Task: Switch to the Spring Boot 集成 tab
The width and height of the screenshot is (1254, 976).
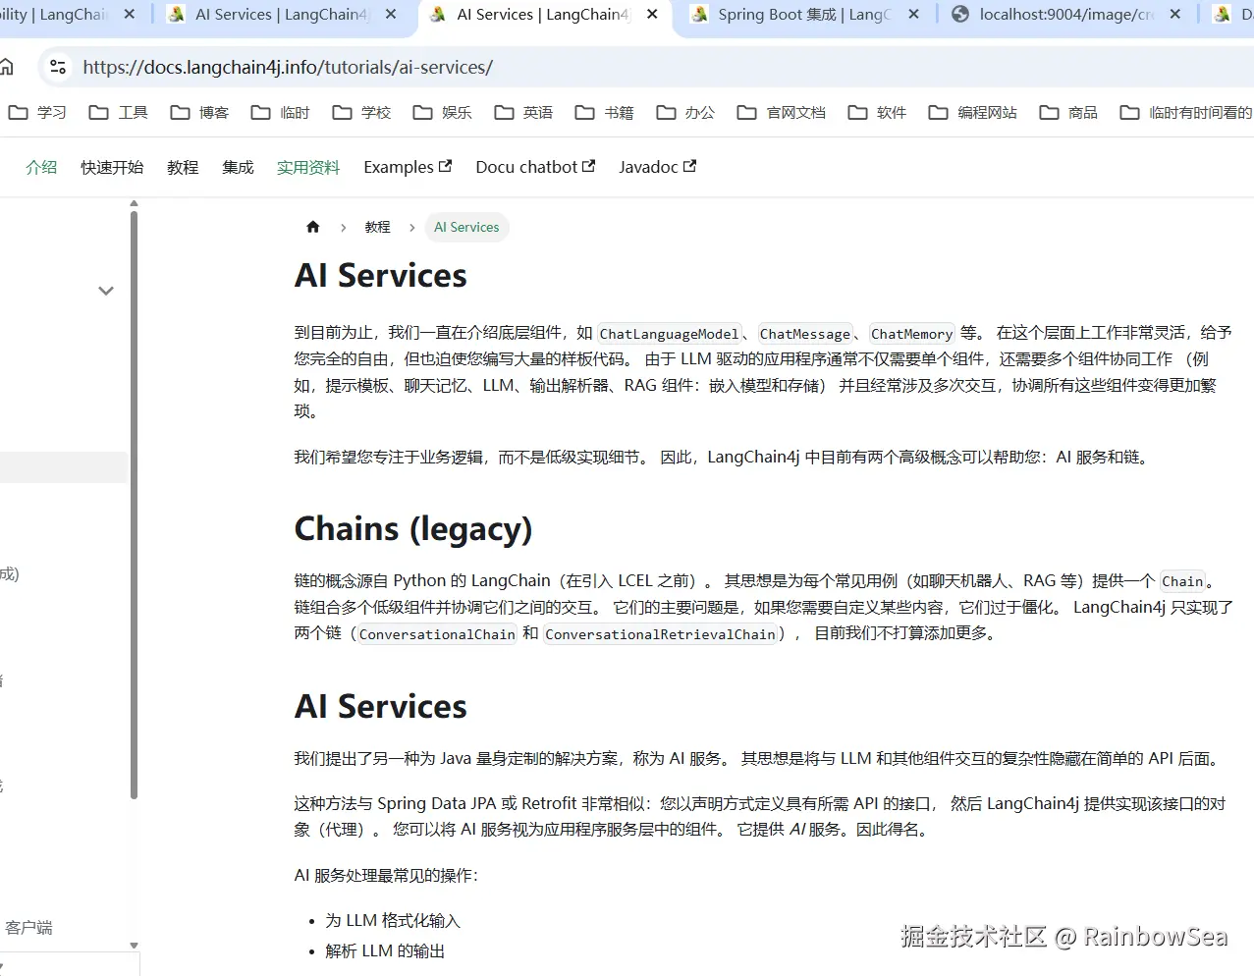Action: (805, 15)
